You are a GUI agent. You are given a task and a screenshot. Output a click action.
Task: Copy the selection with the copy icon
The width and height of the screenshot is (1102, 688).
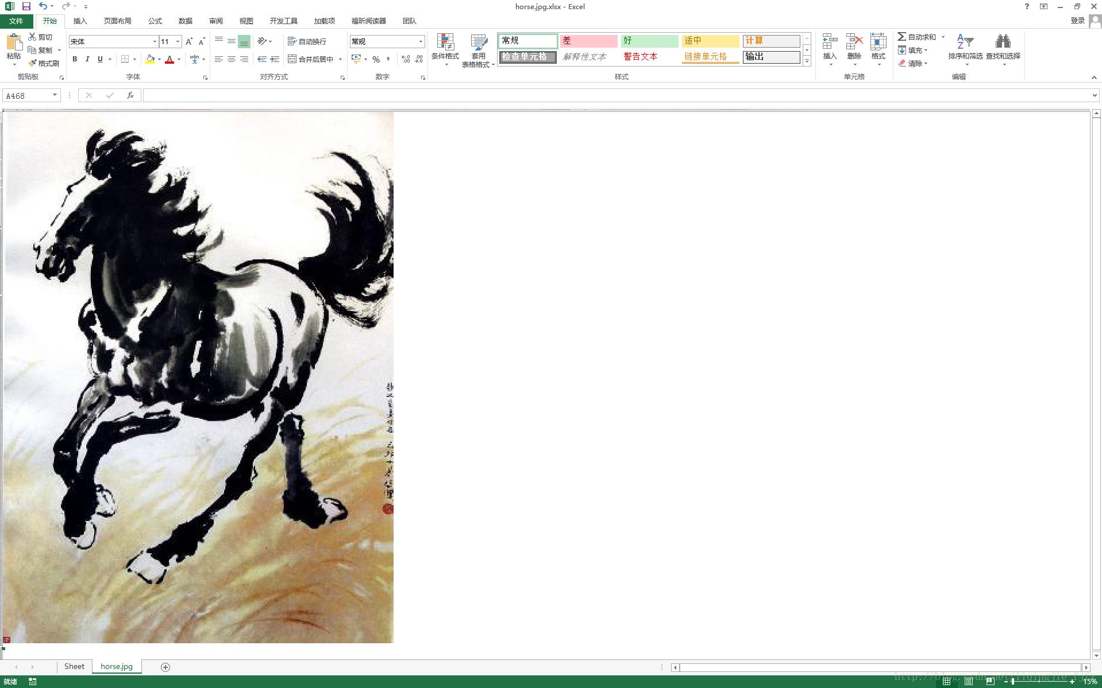(32, 50)
